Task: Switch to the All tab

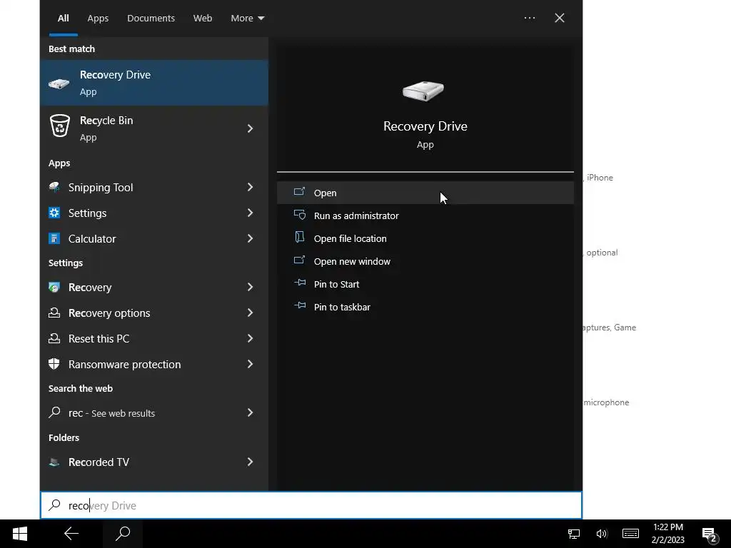Action: click(64, 18)
